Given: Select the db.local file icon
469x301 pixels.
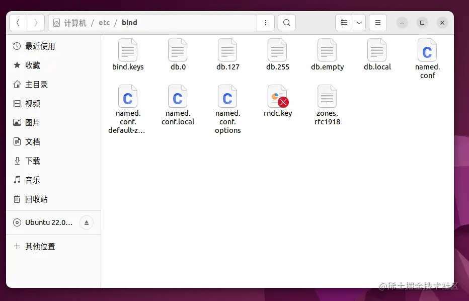Looking at the screenshot, I should (x=377, y=50).
